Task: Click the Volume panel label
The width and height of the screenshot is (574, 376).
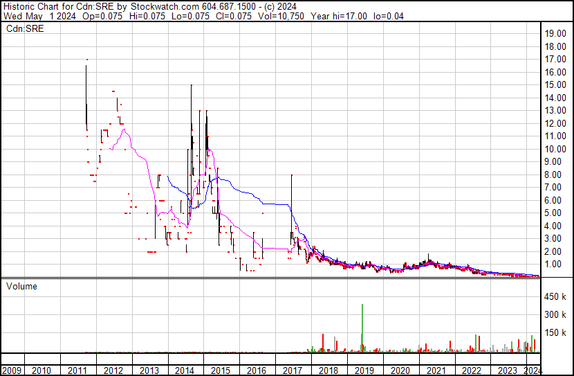Action: pyautogui.click(x=21, y=286)
